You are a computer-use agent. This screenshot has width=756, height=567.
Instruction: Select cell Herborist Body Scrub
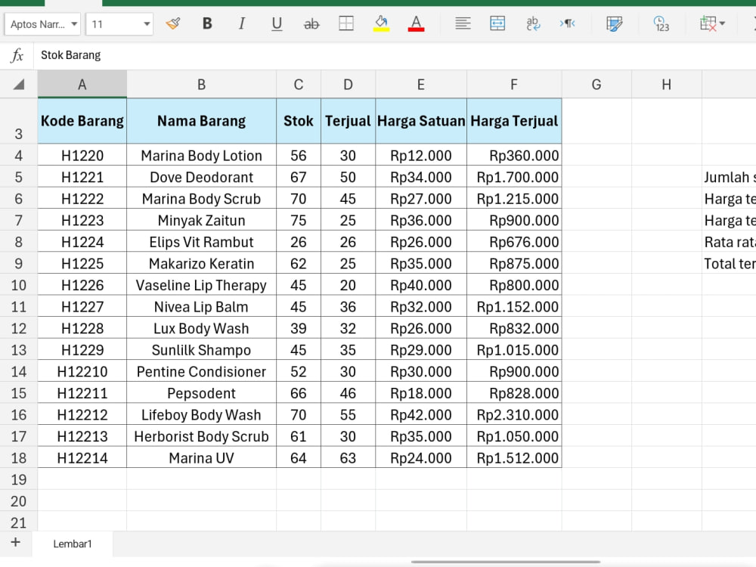tap(202, 436)
